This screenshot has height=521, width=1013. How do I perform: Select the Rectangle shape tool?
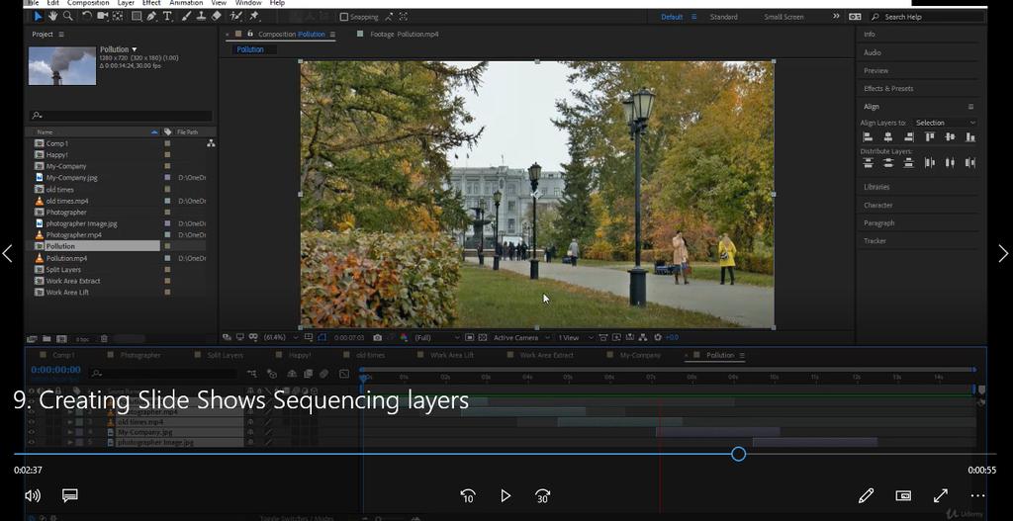tap(137, 16)
